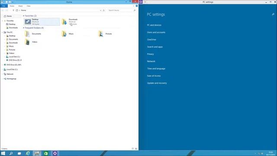The height and width of the screenshot is (156, 277).
Task: Launch Internet Explorer from the taskbar
Action: (x=28, y=153)
